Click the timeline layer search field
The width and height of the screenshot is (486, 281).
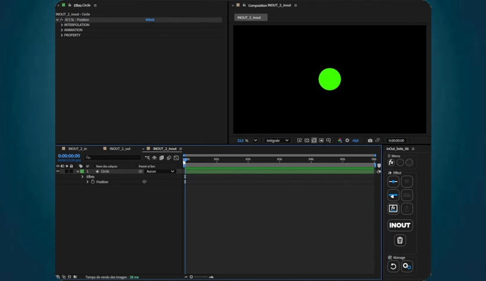click(x=113, y=157)
